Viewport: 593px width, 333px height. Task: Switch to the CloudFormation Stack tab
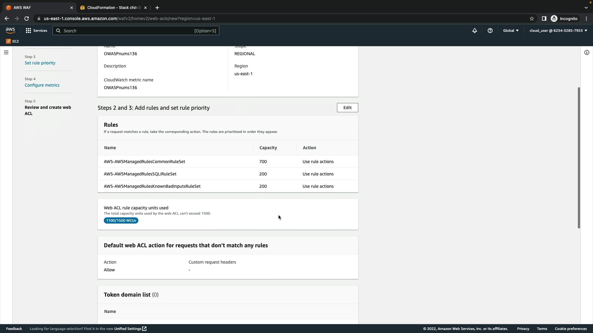tap(113, 8)
